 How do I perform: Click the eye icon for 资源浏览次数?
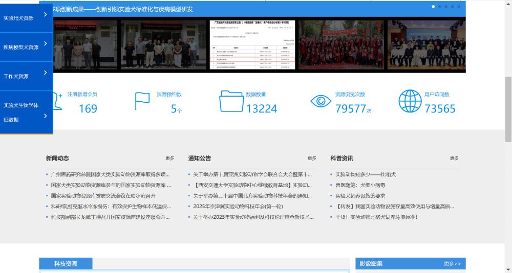[321, 101]
